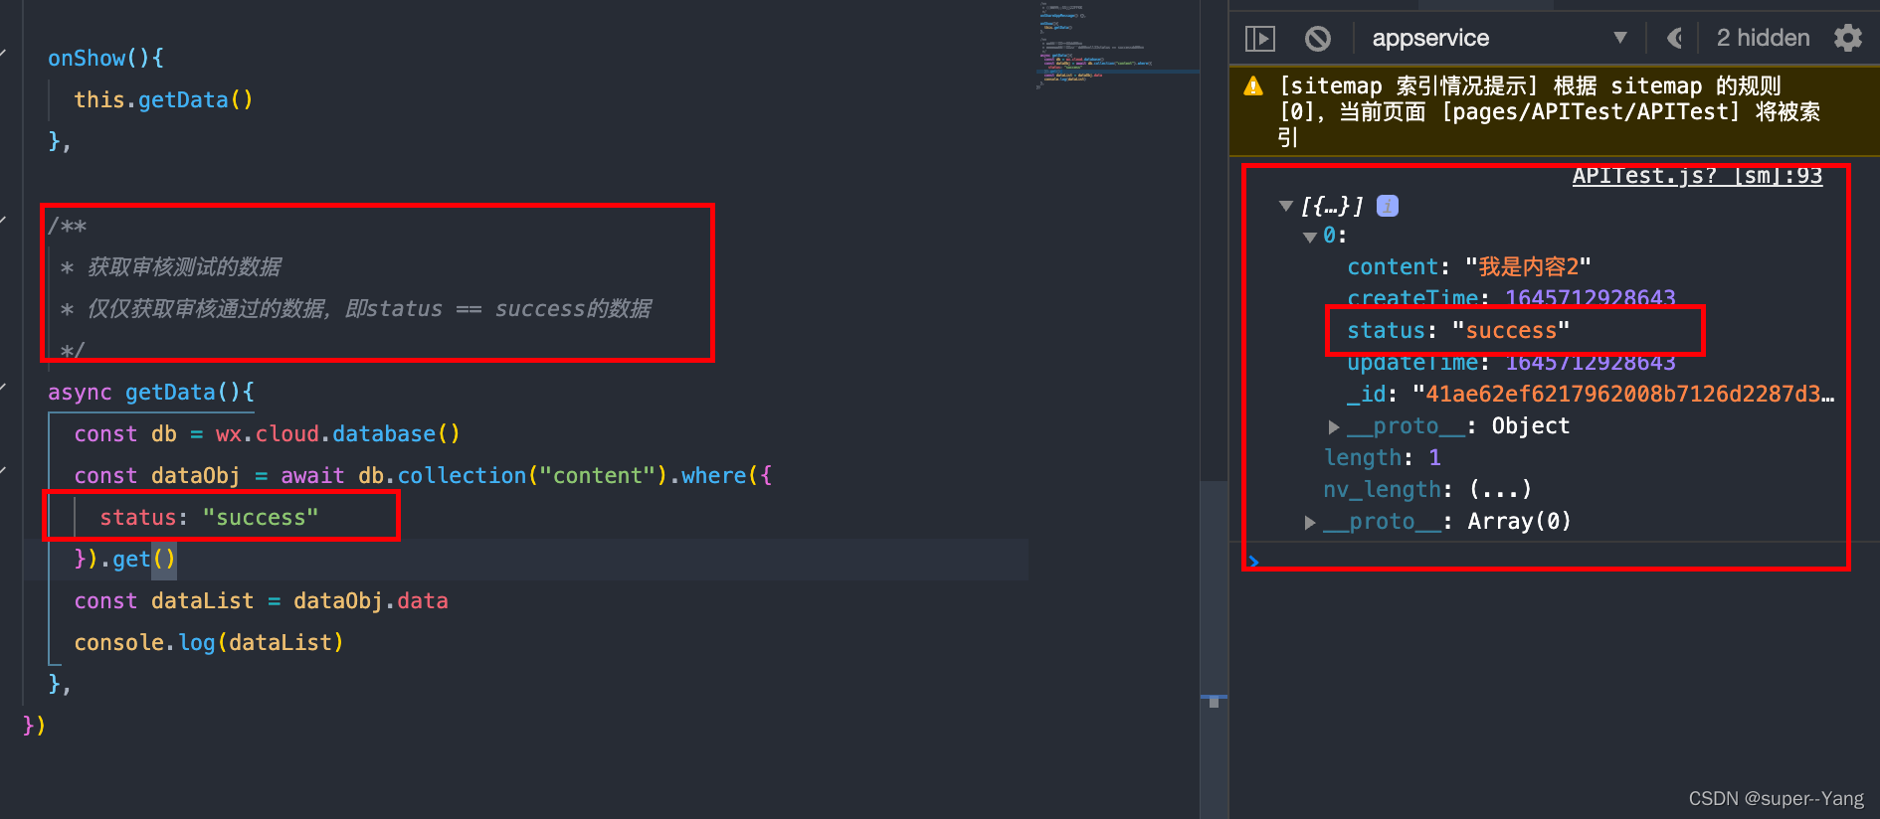Click the status: "success" code line
Viewport: 1880px width, 819px height.
click(x=209, y=517)
